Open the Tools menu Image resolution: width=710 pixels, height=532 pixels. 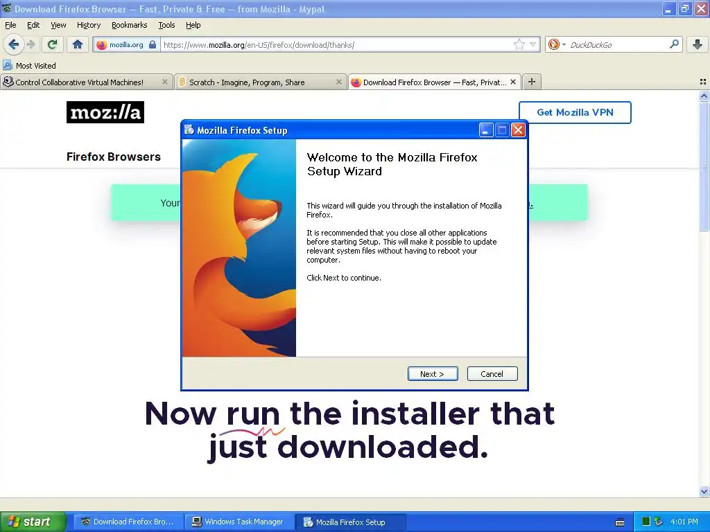coord(166,25)
